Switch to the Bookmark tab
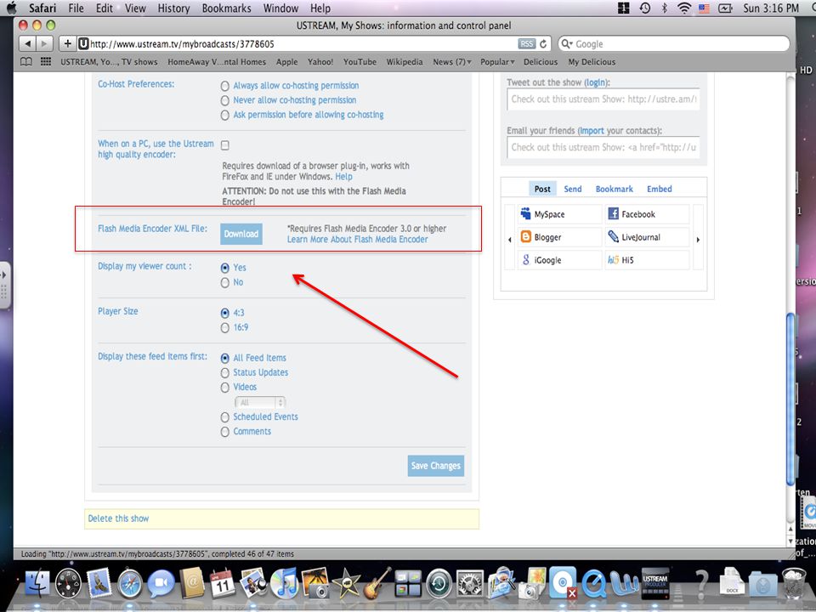The width and height of the screenshot is (816, 612). 614,189
